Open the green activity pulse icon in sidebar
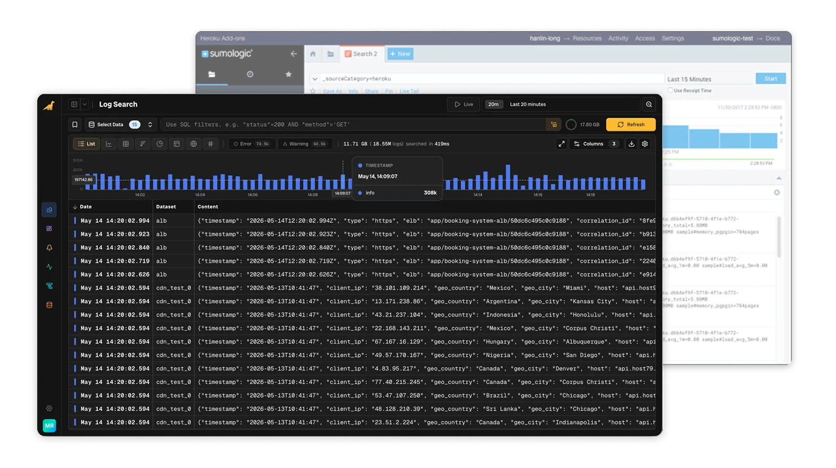 pyautogui.click(x=49, y=267)
